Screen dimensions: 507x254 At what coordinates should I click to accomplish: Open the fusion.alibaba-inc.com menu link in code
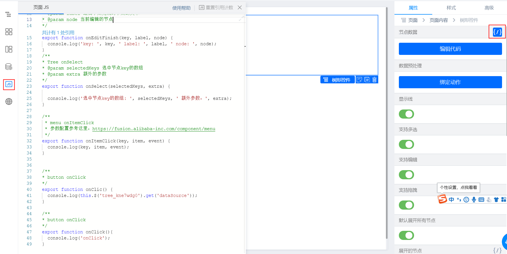pyautogui.click(x=154, y=129)
